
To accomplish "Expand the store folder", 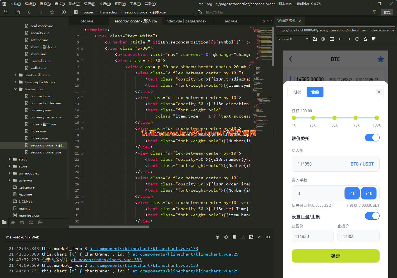I will click(x=9, y=166).
